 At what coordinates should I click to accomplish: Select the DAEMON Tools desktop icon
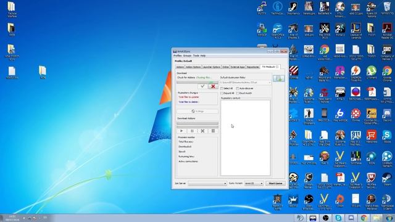click(x=355, y=73)
